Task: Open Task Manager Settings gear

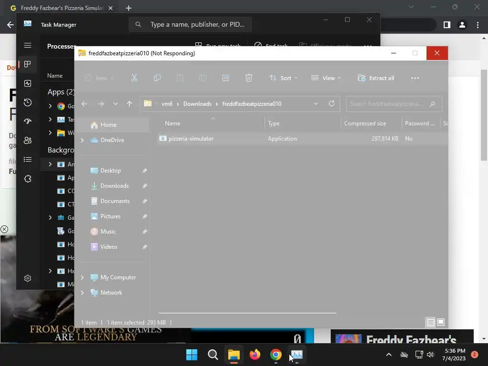Action: point(28,278)
